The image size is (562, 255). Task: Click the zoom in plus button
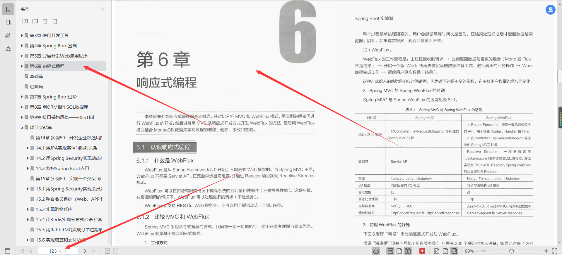(546, 251)
